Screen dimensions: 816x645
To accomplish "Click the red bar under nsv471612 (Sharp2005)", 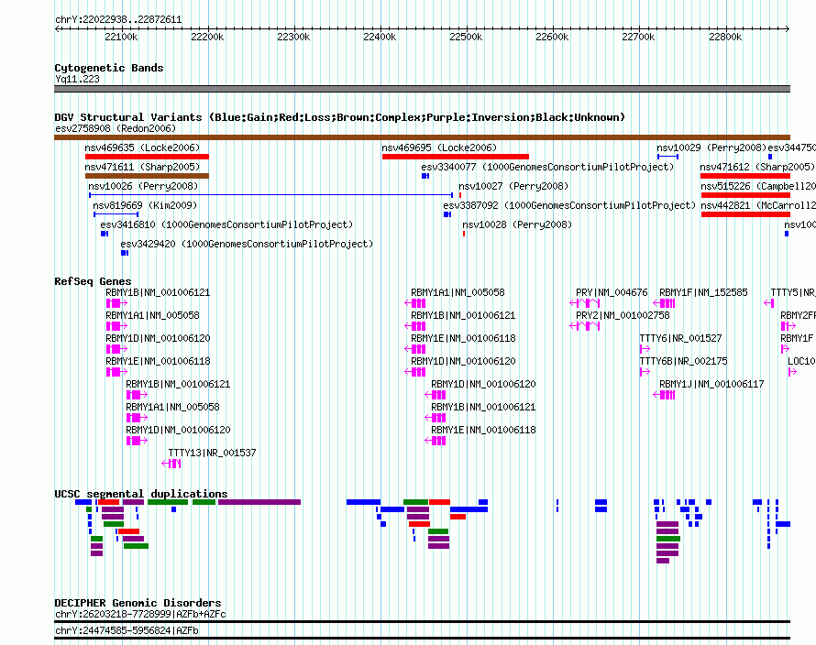I will coord(745,176).
